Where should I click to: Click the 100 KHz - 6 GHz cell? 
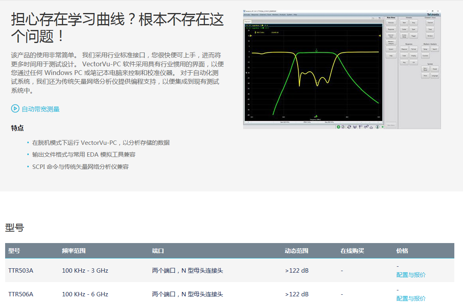(x=85, y=294)
